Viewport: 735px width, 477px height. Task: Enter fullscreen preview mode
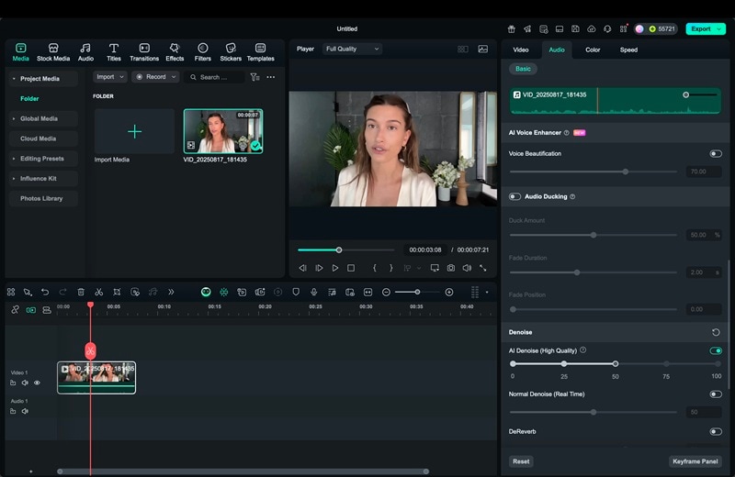point(483,268)
